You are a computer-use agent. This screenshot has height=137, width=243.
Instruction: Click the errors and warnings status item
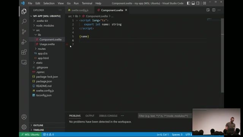click(x=49, y=134)
